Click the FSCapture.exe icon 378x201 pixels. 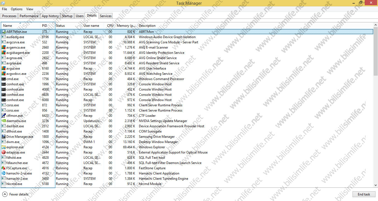(4, 168)
